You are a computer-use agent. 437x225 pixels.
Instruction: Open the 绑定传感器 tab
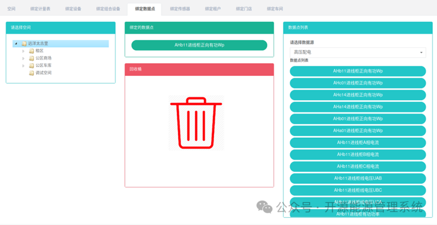point(180,9)
